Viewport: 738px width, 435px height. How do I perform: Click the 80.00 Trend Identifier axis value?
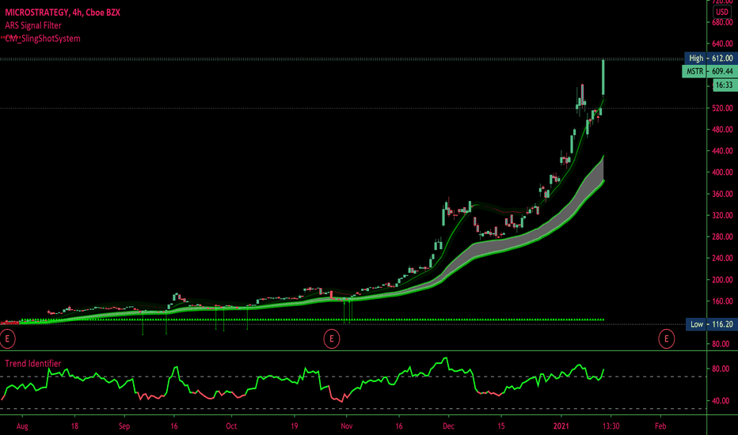pos(721,369)
